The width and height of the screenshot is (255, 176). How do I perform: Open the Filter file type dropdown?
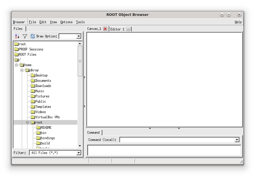pyautogui.click(x=79, y=153)
